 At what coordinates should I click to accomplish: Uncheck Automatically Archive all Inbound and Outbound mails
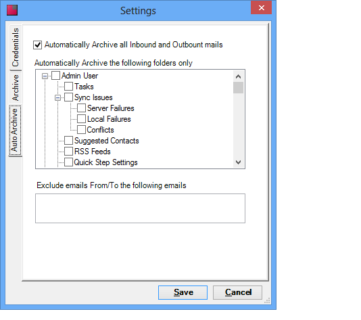click(x=38, y=45)
